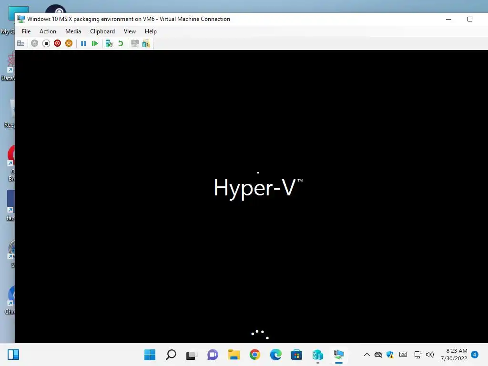This screenshot has height=366, width=488.
Task: Launch Chat from the taskbar
Action: pos(213,355)
